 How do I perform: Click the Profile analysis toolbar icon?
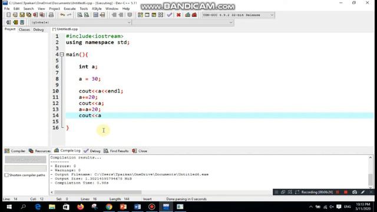(187, 15)
